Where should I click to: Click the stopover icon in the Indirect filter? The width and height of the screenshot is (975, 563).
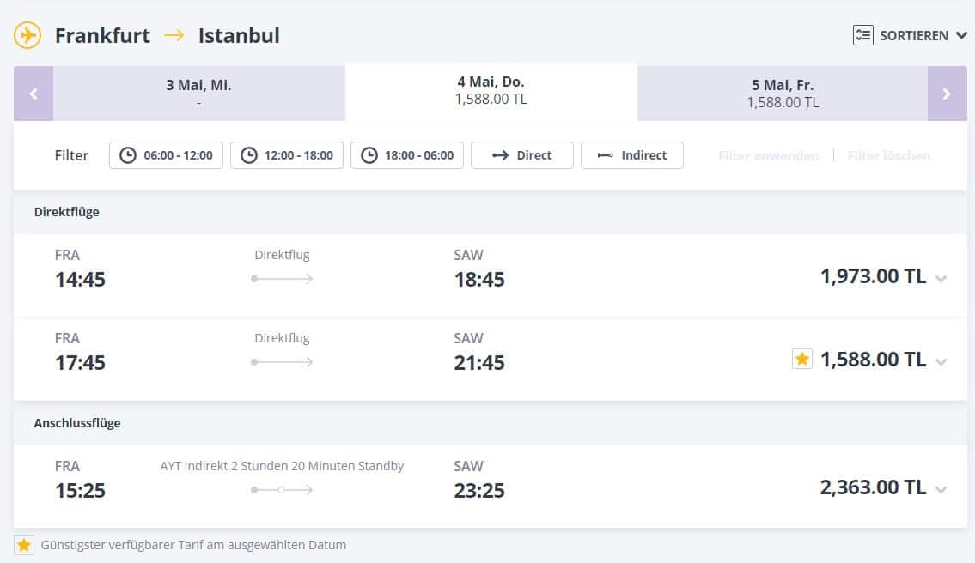(x=606, y=155)
